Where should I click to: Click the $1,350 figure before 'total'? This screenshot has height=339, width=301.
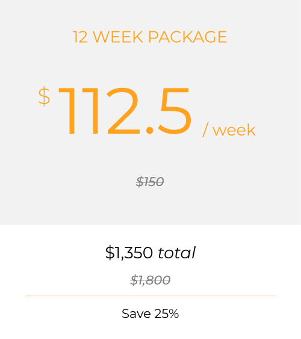pos(129,252)
